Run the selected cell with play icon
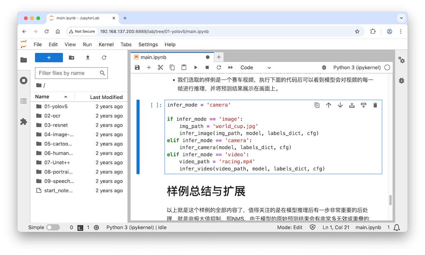The image size is (425, 255). [x=195, y=68]
